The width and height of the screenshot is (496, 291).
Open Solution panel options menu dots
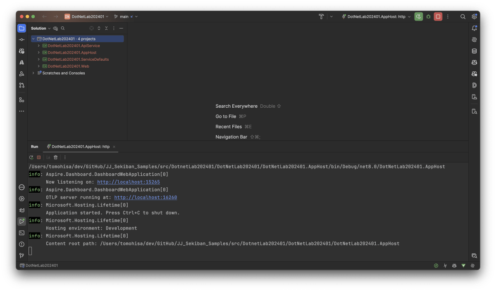(x=114, y=28)
